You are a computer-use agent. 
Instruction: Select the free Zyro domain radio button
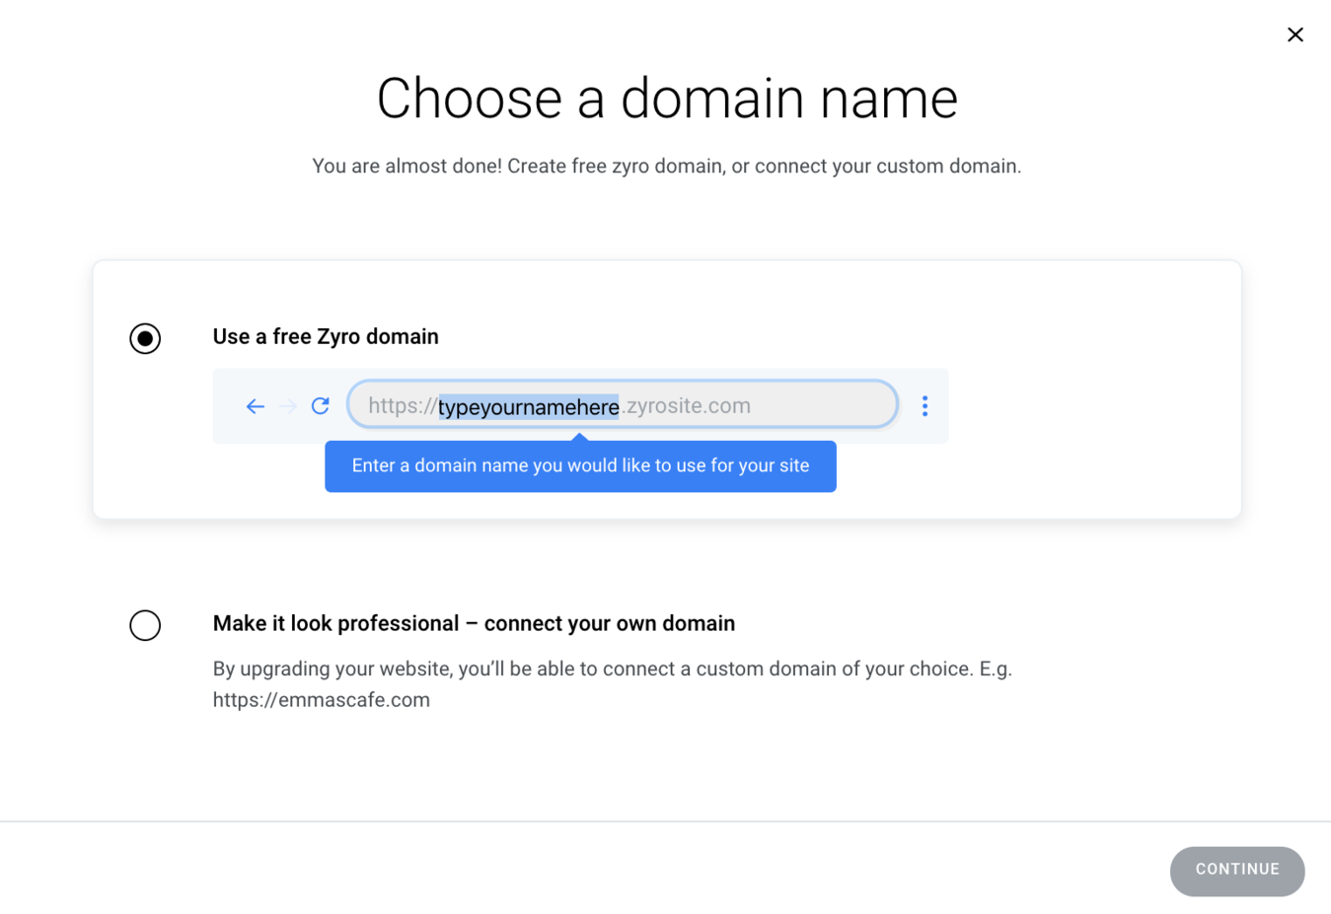tap(145, 338)
